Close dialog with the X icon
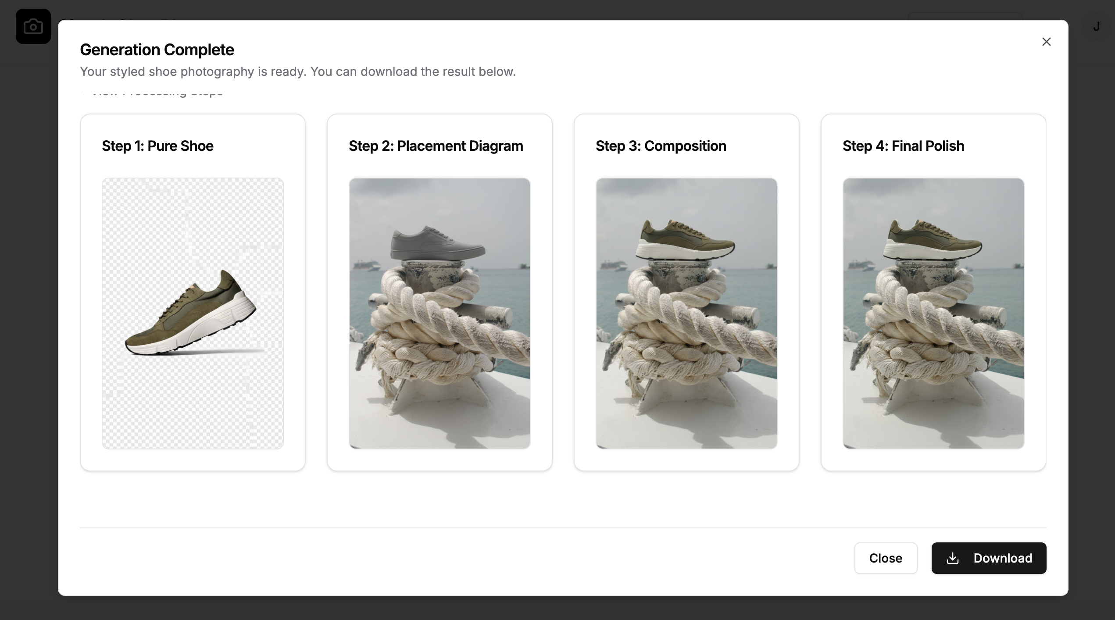The width and height of the screenshot is (1115, 620). pyautogui.click(x=1046, y=42)
